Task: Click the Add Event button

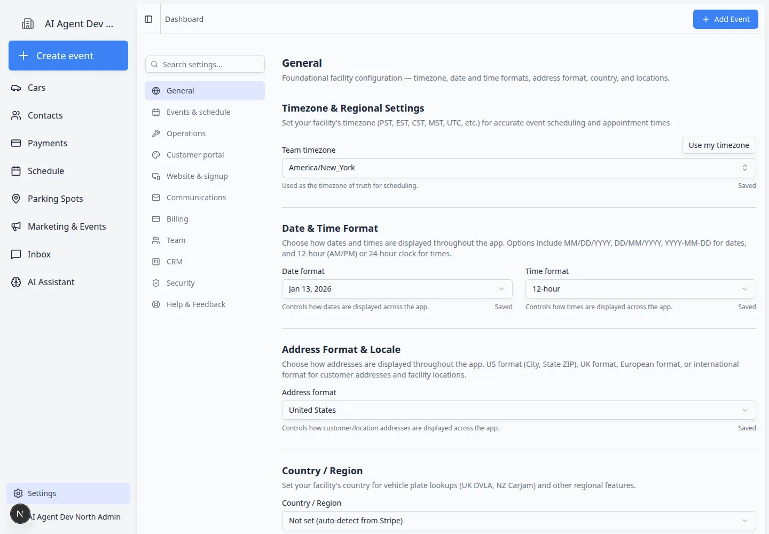Action: click(x=726, y=19)
